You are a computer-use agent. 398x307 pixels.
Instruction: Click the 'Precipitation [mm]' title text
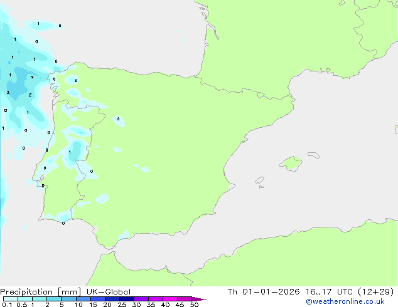pyautogui.click(x=40, y=292)
